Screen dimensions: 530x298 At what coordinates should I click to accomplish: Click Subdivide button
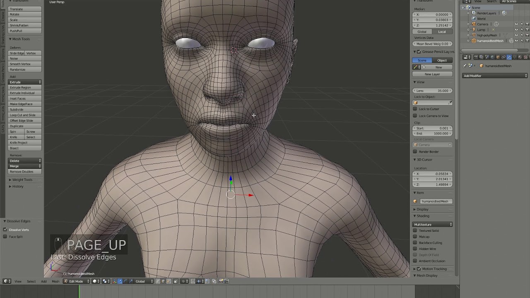[x=25, y=110]
